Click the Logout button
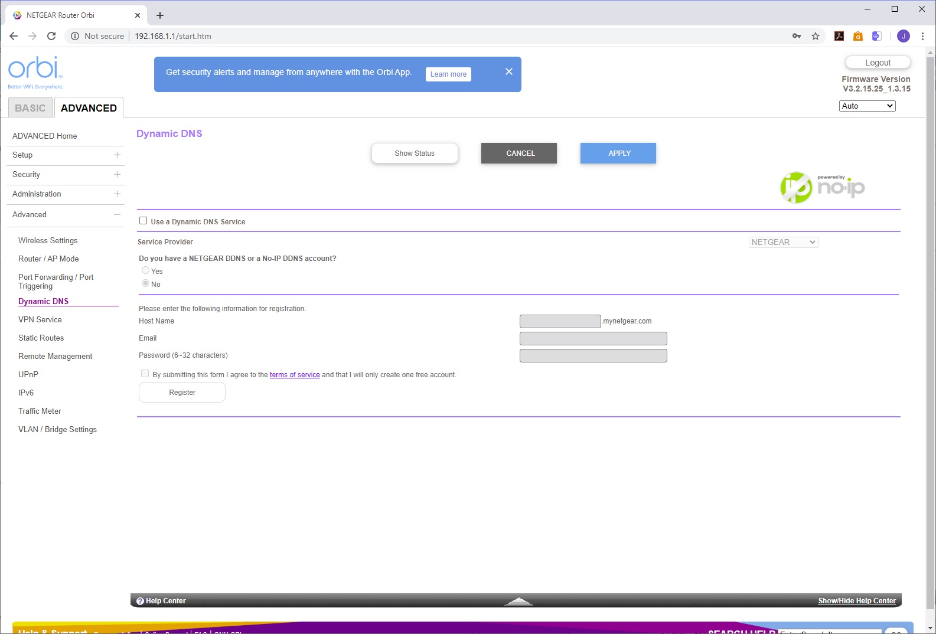936x634 pixels. [878, 63]
